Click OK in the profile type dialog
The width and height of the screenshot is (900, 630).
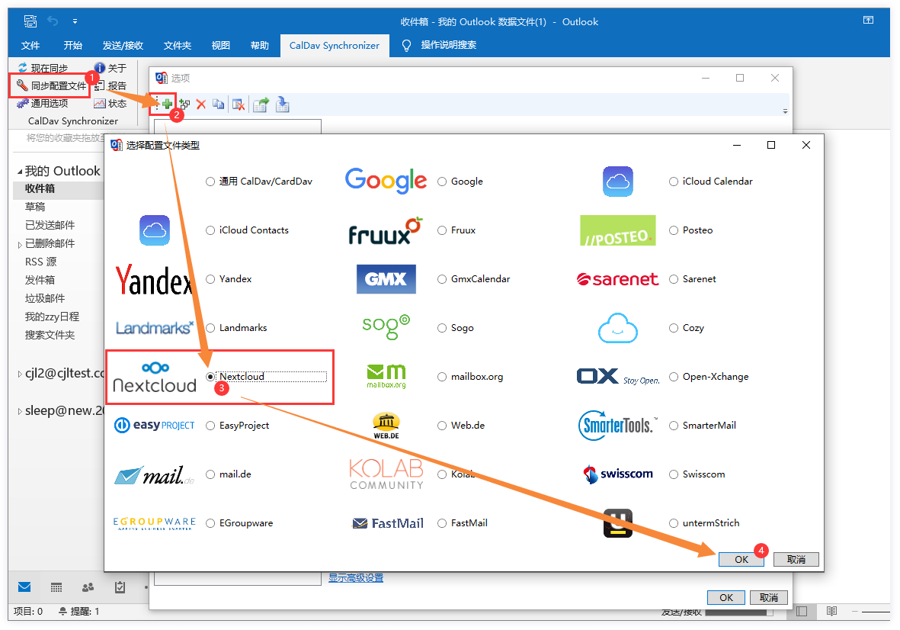coord(741,559)
